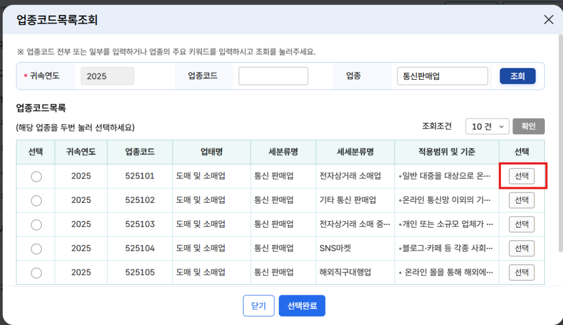
Task: Click 선택 button for 해외직구대행업 row
Action: tap(521, 272)
